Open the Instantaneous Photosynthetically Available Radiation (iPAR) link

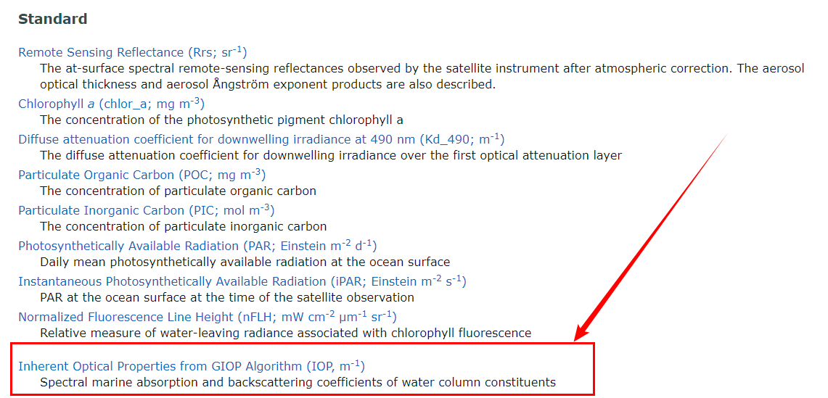tap(242, 281)
